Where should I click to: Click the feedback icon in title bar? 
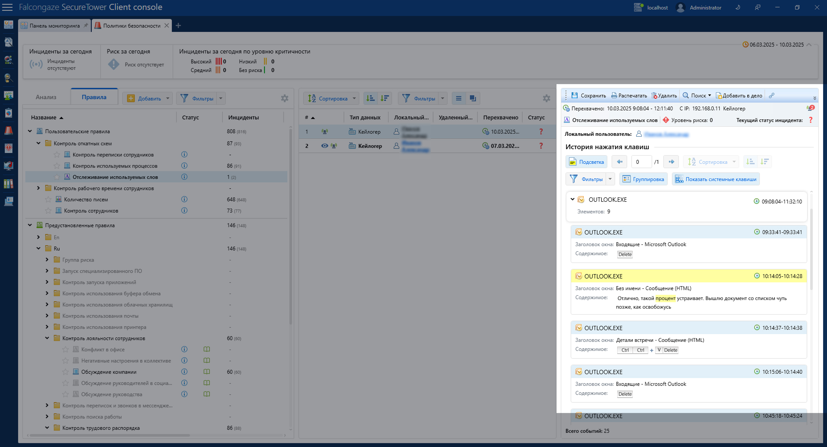coord(757,7)
